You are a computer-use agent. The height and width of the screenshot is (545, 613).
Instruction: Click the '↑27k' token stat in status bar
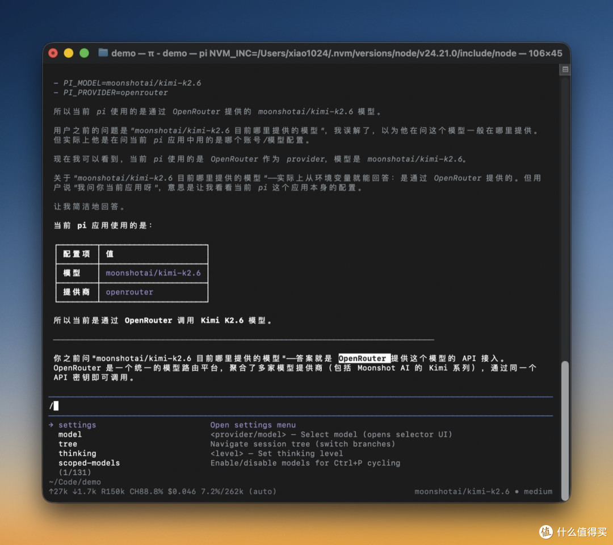coord(58,492)
